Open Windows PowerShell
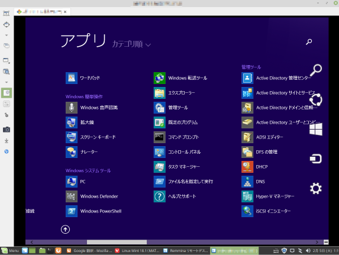339x255 pixels. (93, 211)
